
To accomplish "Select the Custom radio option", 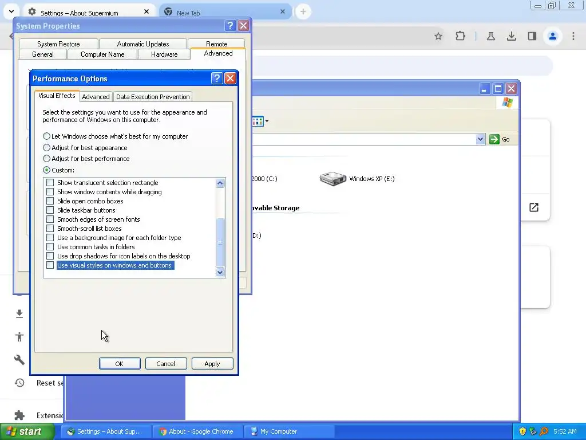I will pos(46,170).
